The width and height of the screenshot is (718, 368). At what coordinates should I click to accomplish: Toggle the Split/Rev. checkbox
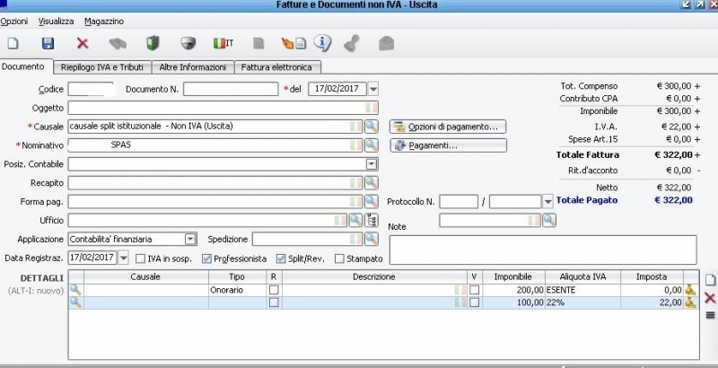tap(281, 258)
